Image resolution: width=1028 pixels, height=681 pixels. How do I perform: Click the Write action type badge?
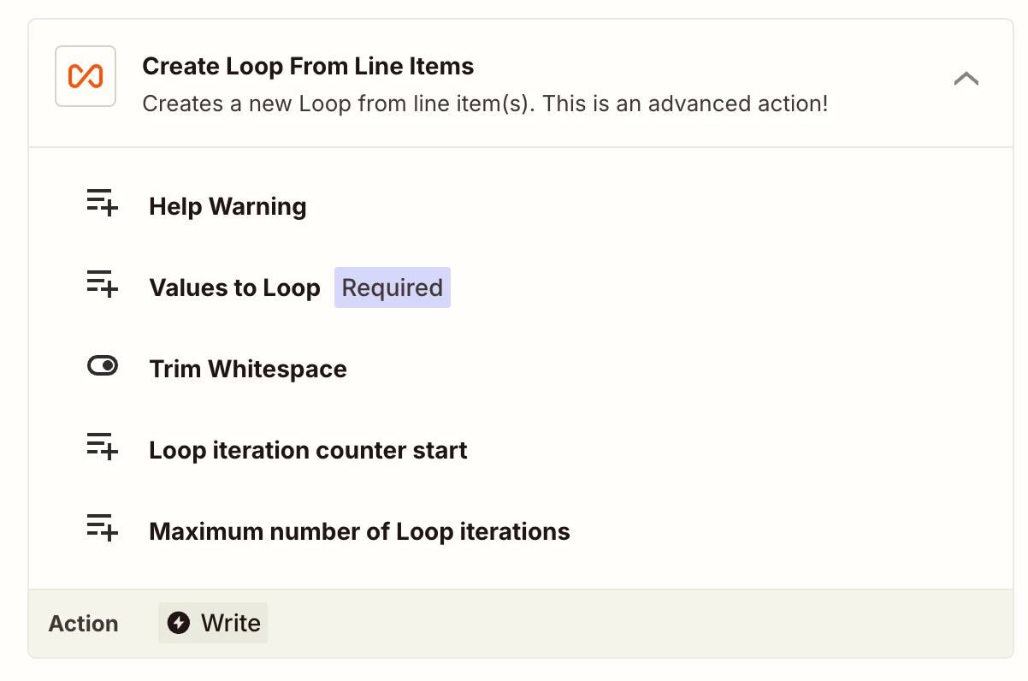[x=213, y=623]
